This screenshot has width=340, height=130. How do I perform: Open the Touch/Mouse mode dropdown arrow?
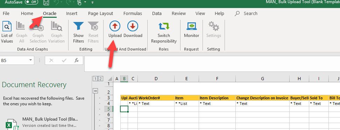pyautogui.click(x=85, y=2)
